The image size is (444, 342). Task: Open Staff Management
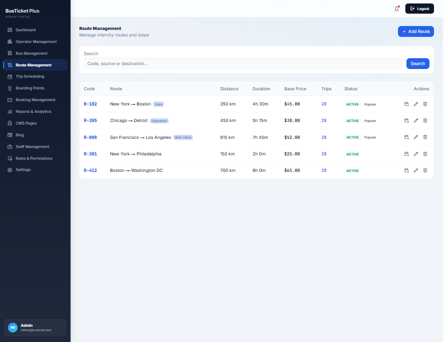coord(35,147)
